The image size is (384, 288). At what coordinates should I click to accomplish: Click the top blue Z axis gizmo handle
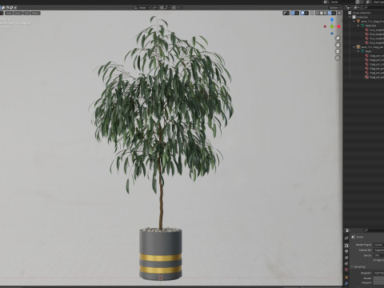point(332,20)
